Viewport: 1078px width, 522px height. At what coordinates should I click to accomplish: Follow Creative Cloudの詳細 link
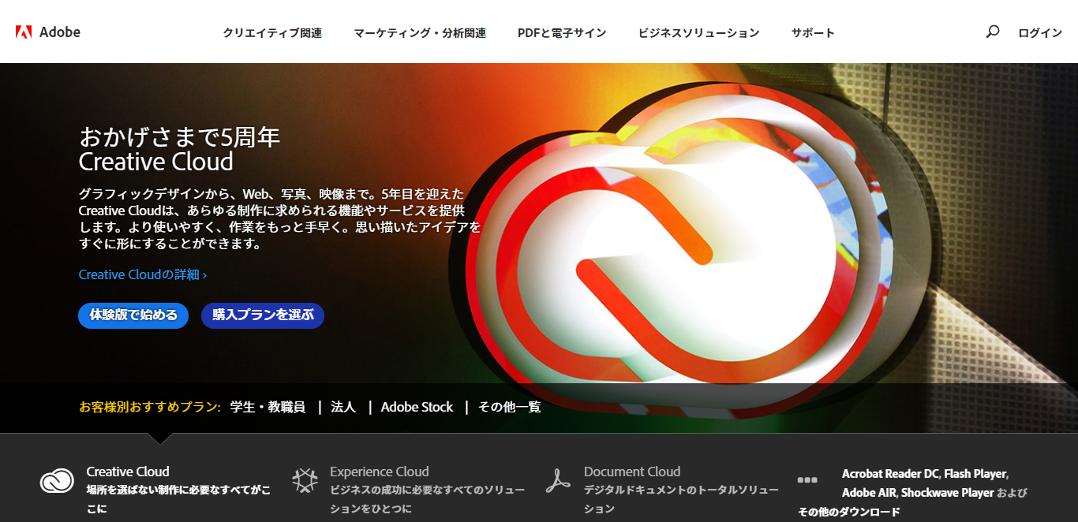(143, 274)
